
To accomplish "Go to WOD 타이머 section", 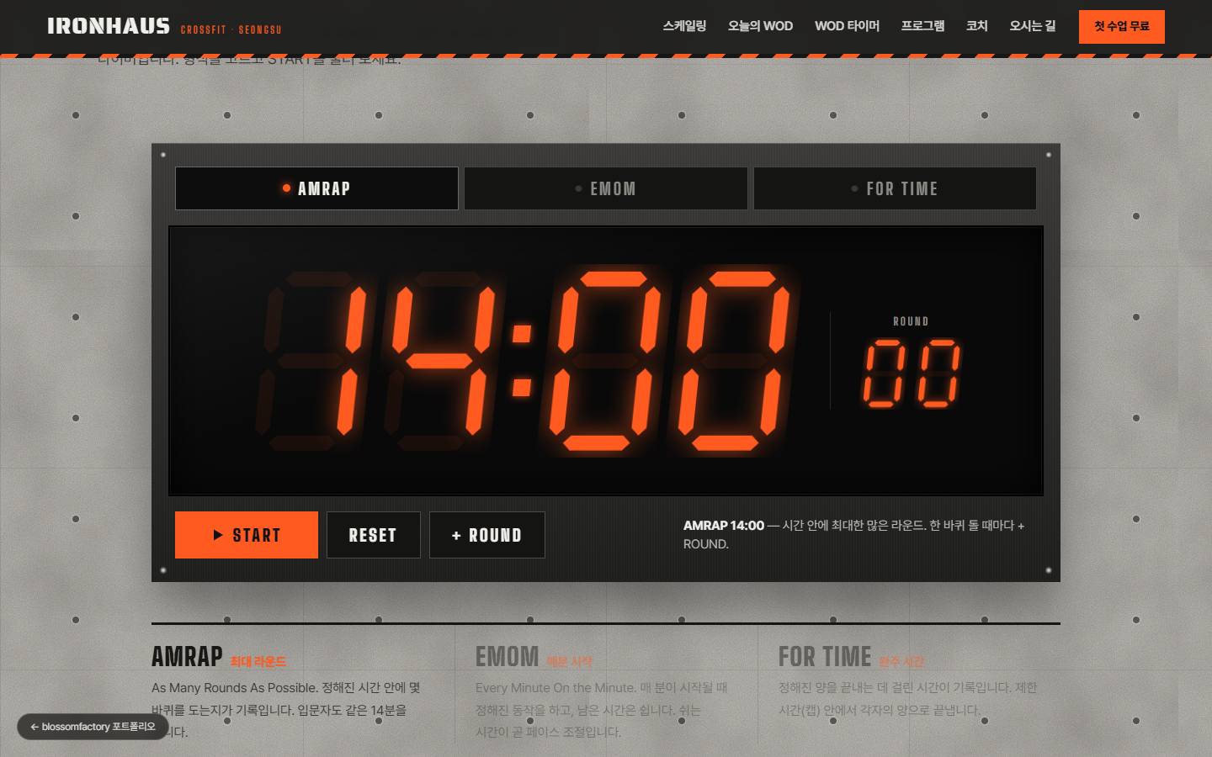I will [847, 26].
